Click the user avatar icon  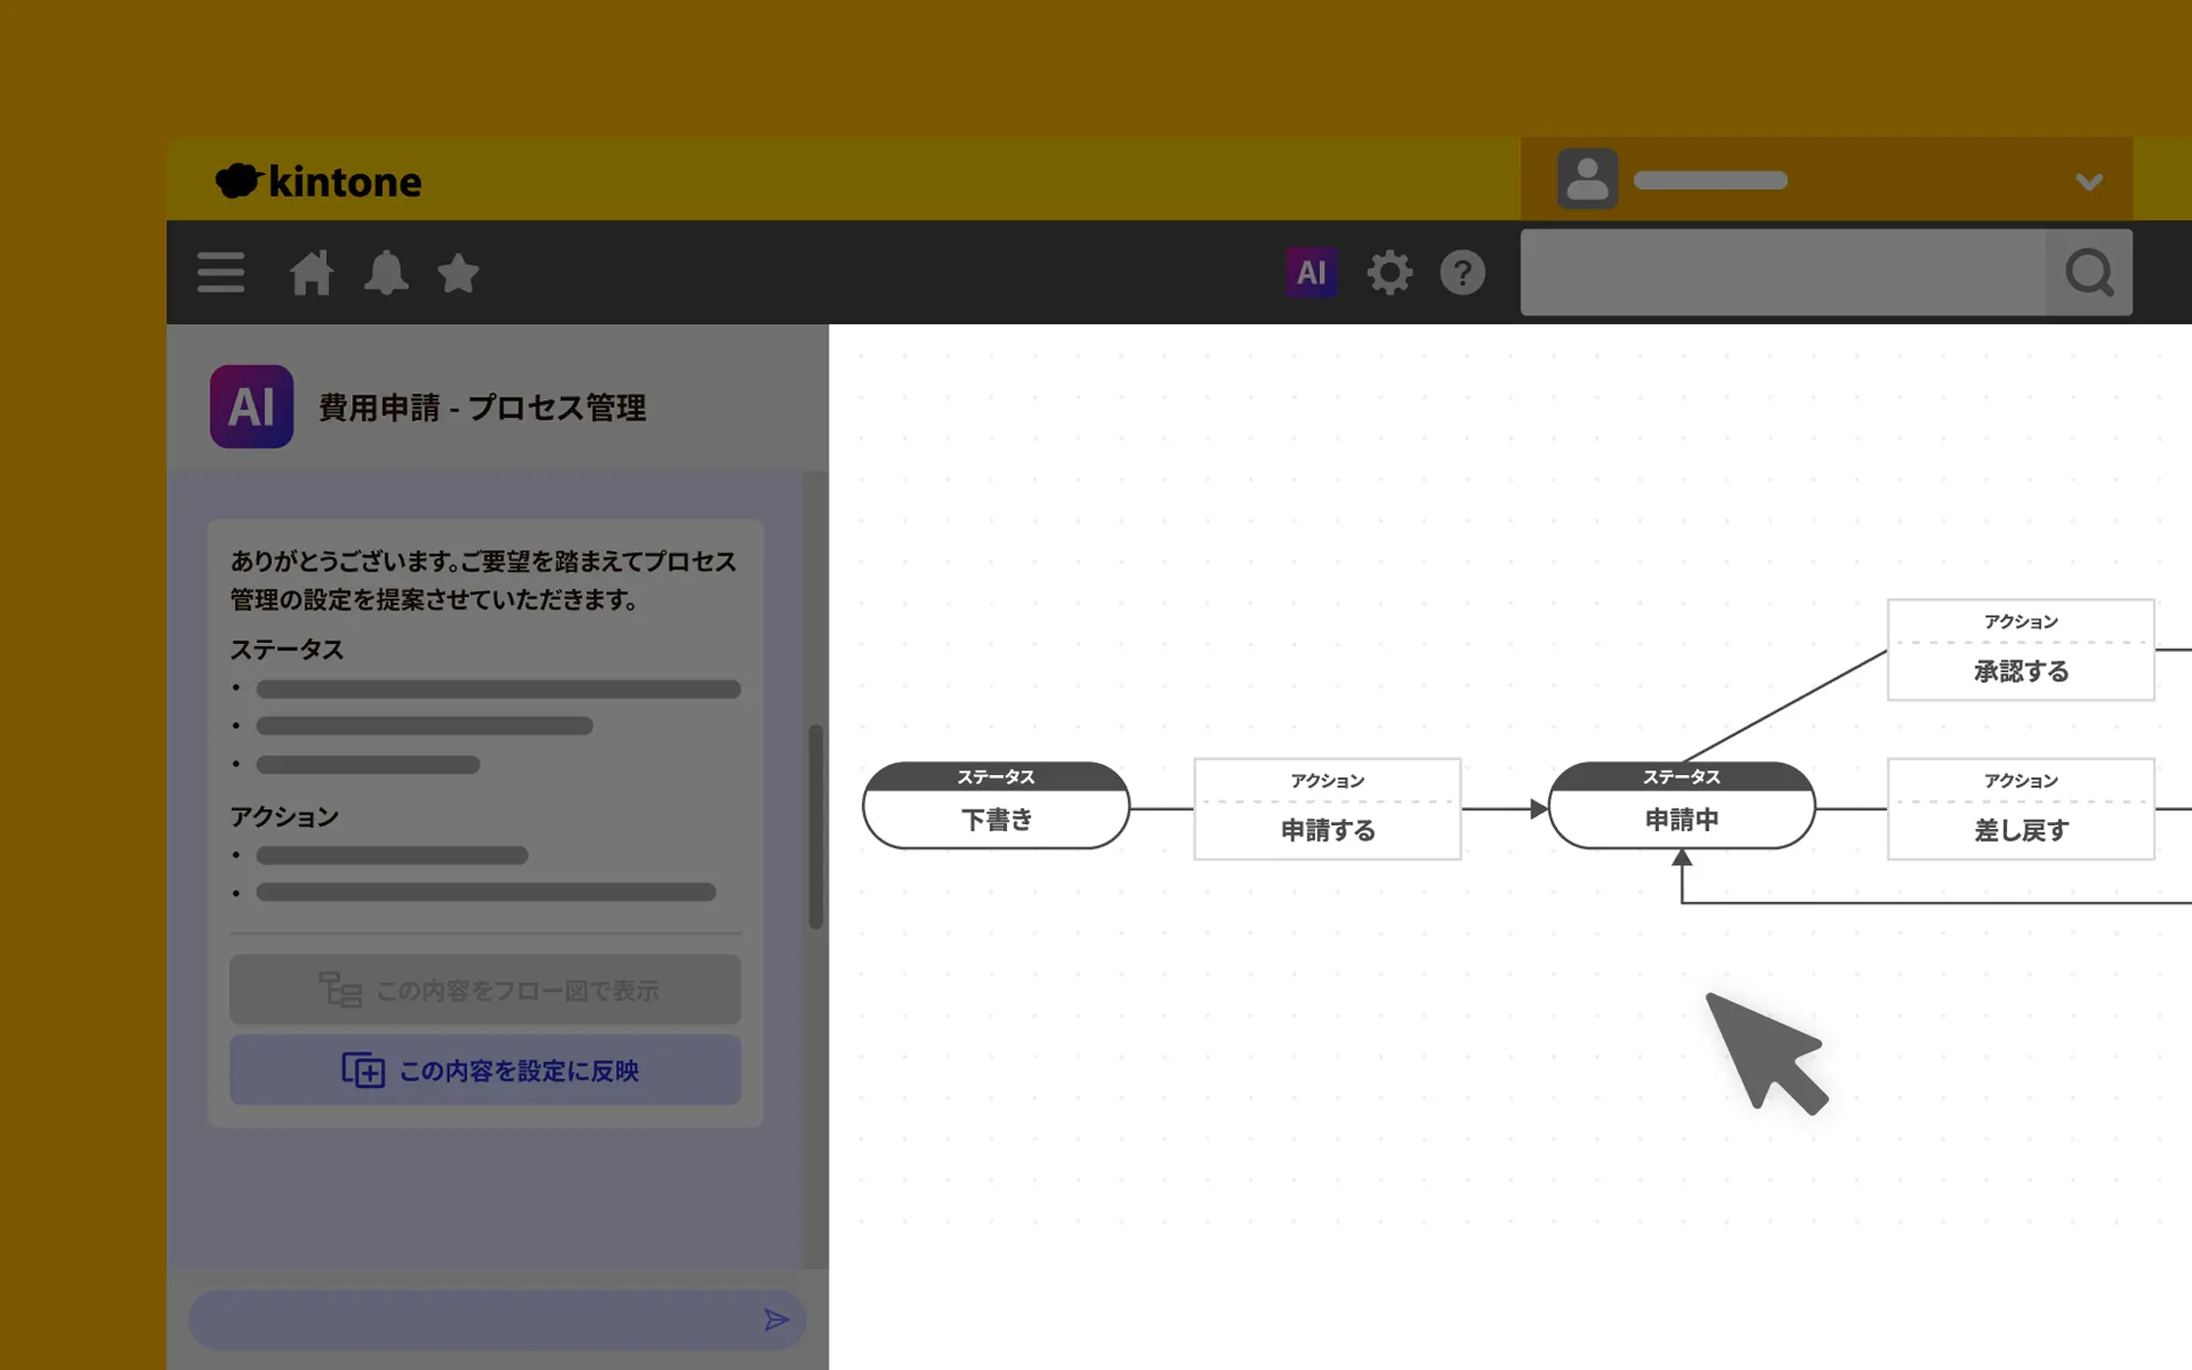[1587, 179]
